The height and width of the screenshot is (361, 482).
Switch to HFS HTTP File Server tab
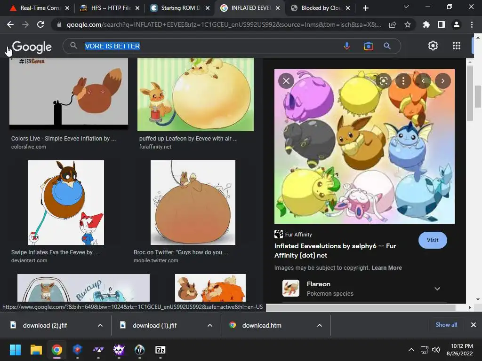coord(110,8)
